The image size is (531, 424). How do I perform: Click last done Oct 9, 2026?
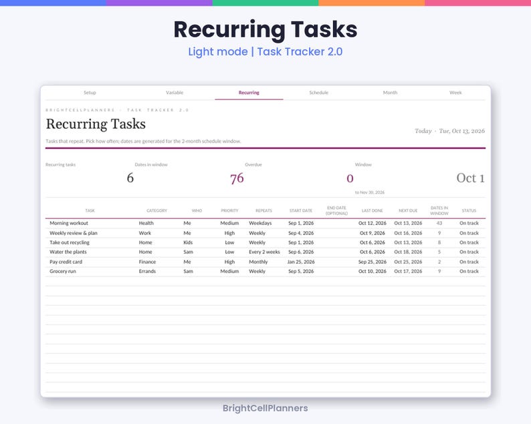point(373,233)
